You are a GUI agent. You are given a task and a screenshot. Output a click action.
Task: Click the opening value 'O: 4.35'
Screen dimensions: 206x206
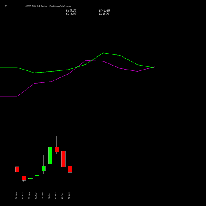[x=71, y=14]
